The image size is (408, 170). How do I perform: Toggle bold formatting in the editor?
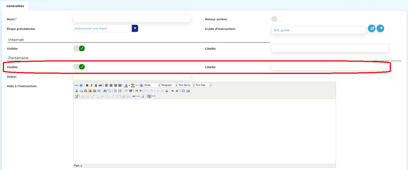(87, 85)
